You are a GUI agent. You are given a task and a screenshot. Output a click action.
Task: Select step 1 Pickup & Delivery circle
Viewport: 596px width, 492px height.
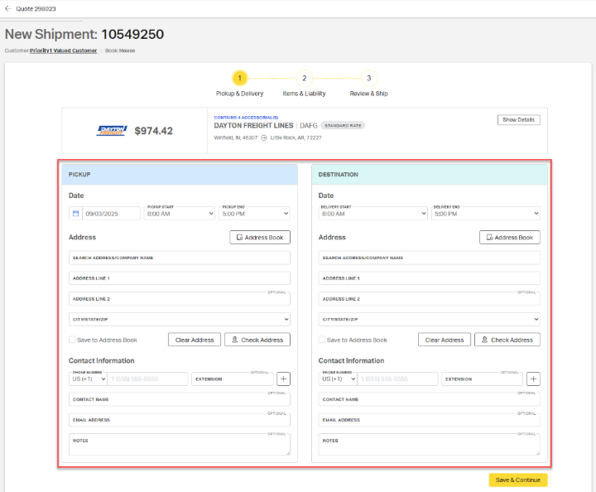[239, 78]
